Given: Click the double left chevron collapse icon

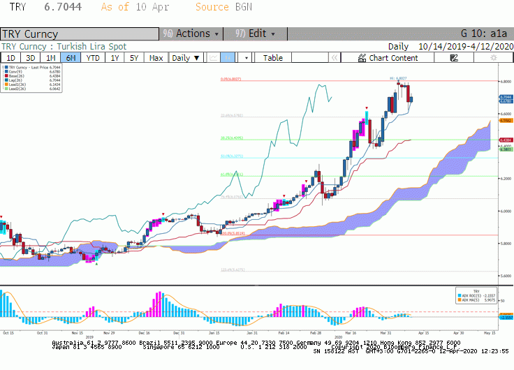Looking at the screenshot, I should [335, 58].
